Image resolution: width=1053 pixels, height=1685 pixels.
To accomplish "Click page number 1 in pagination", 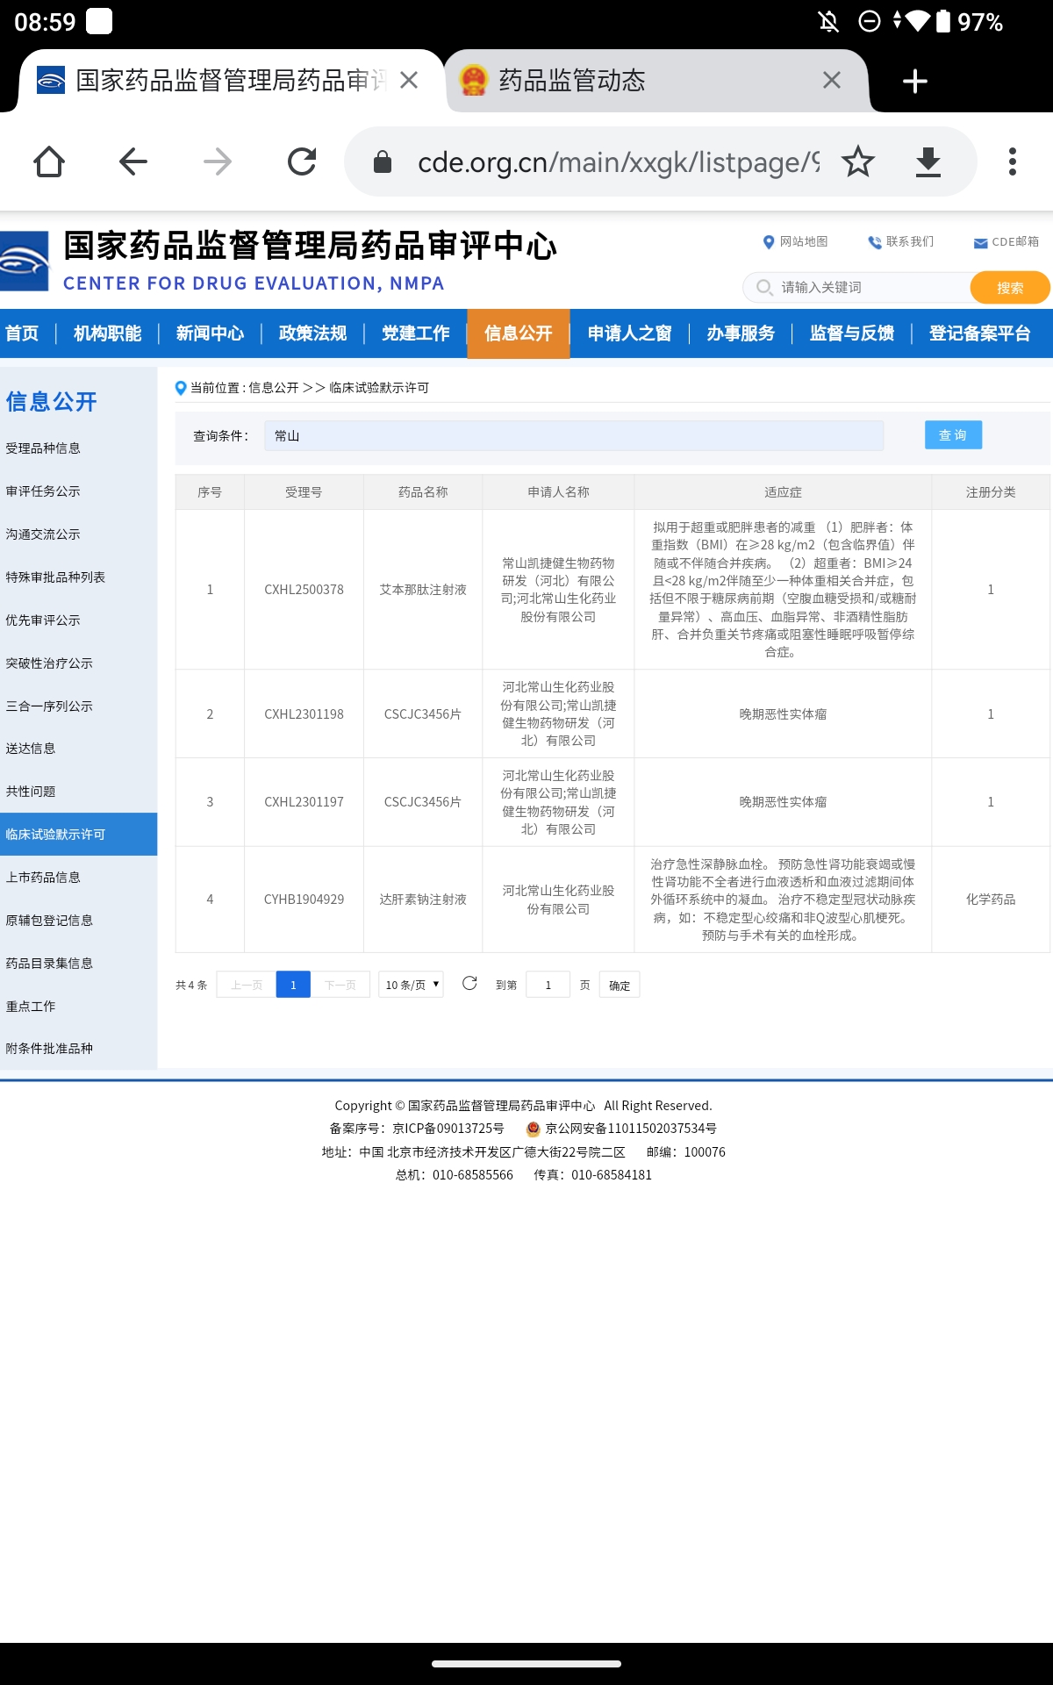I will [293, 985].
